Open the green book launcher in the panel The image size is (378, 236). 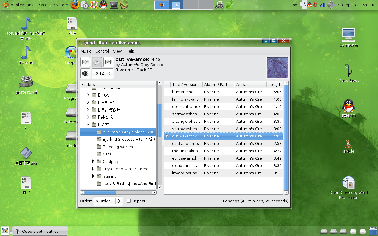pyautogui.click(x=124, y=5)
